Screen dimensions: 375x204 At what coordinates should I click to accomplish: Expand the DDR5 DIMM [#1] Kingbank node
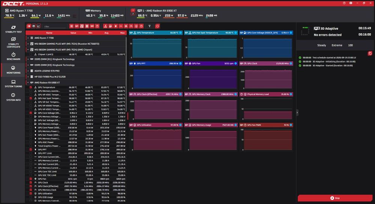tap(28, 59)
